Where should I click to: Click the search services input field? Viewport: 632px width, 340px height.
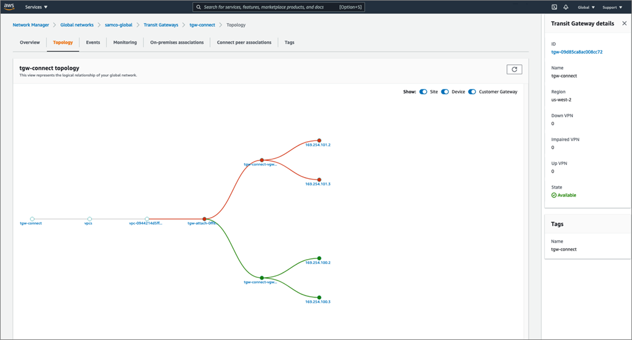click(278, 7)
